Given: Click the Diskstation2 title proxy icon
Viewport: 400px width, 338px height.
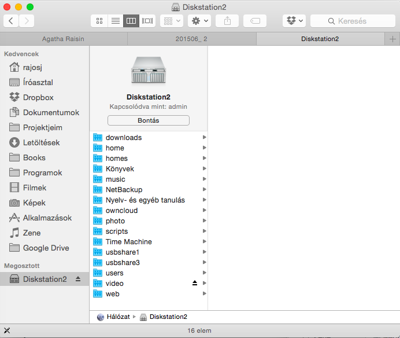Looking at the screenshot, I should 176,7.
